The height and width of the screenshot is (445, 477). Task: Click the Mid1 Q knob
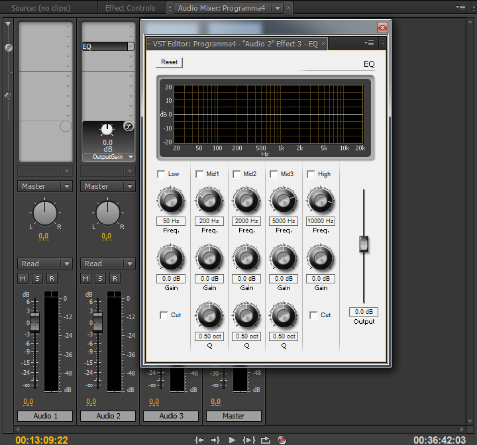209,316
